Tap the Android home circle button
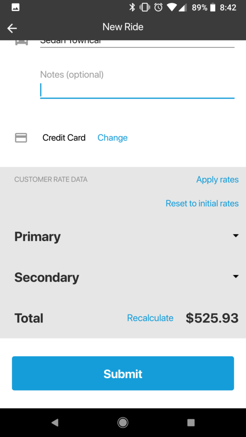 pyautogui.click(x=123, y=422)
